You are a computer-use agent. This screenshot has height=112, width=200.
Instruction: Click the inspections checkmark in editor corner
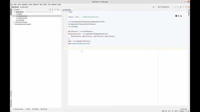point(187,12)
